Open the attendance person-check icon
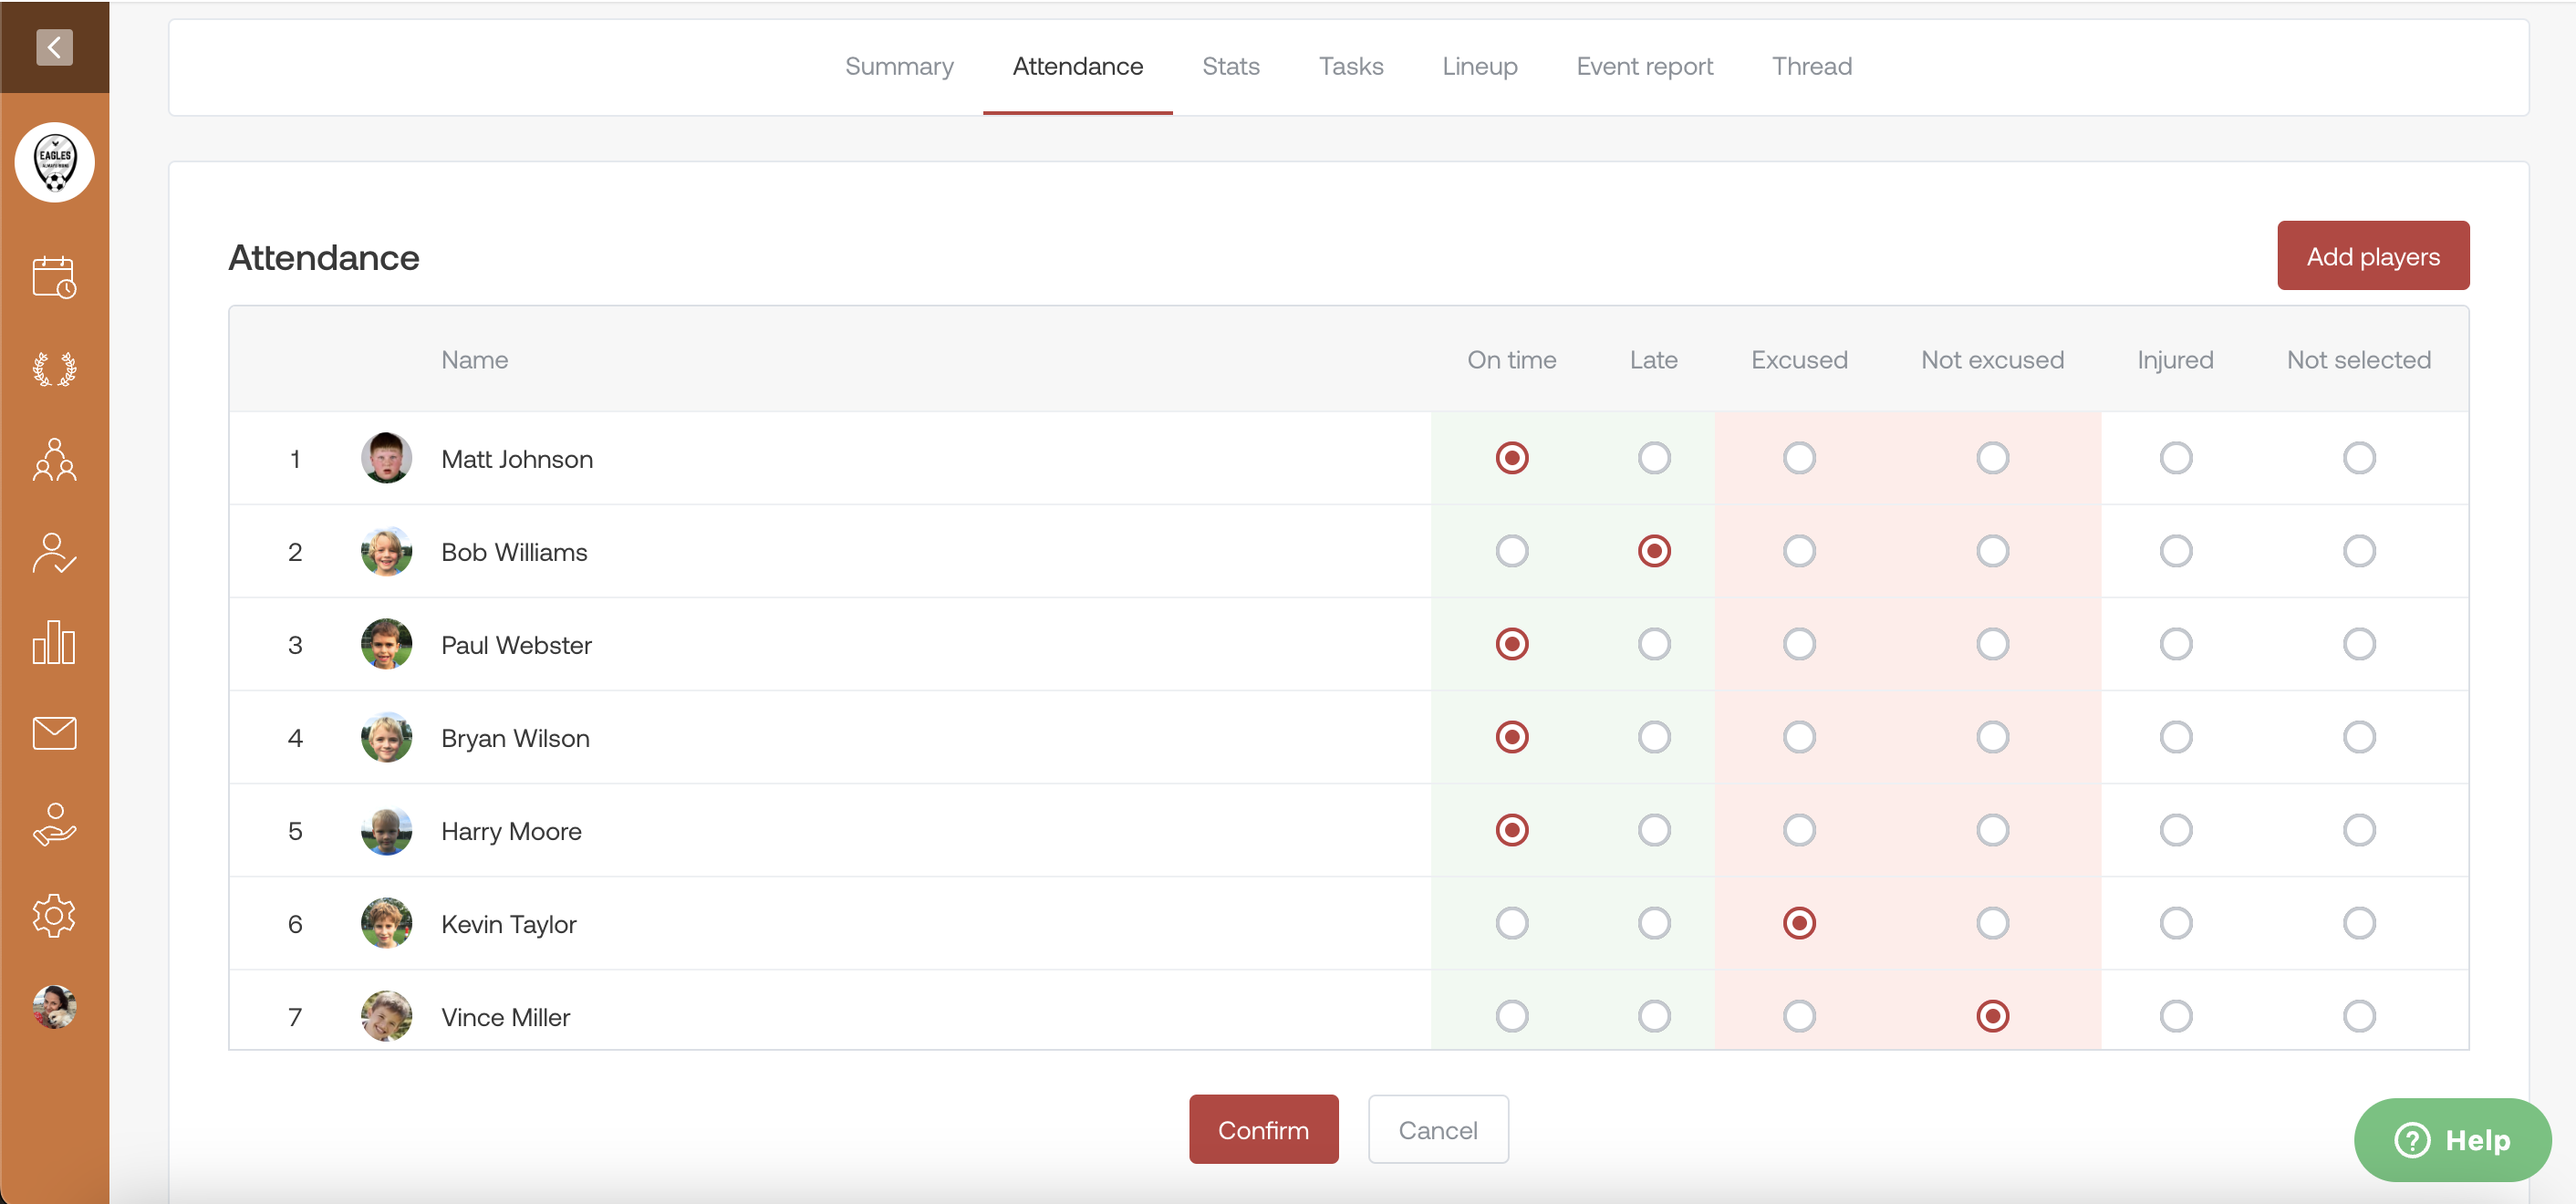 coord(54,552)
